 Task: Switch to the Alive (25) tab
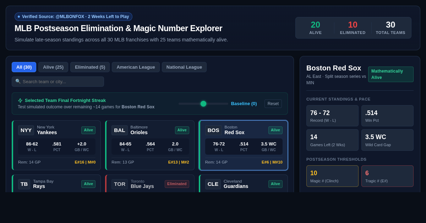point(53,67)
